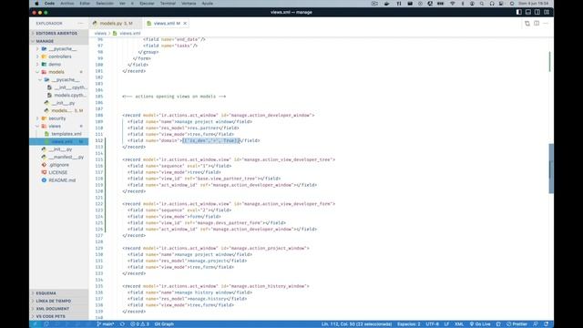Viewport: 583px width, 328px height.
Task: Expand the demo folder
Action: pyautogui.click(x=58, y=65)
